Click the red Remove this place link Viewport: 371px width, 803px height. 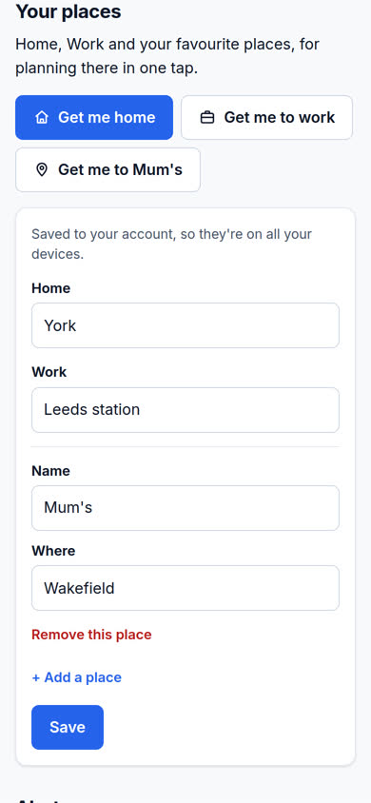click(91, 635)
